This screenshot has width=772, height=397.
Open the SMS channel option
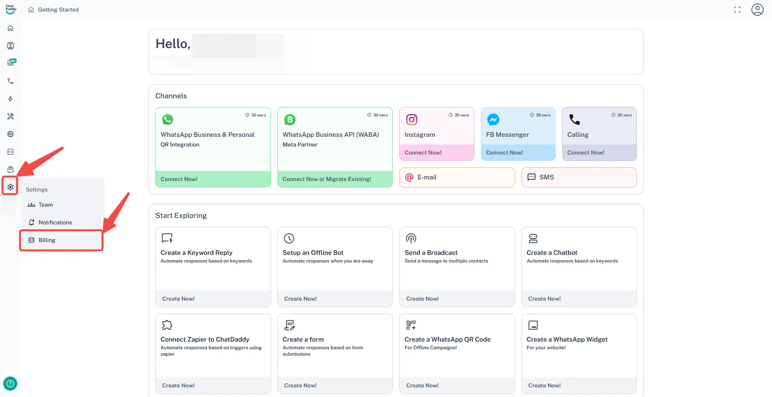[579, 177]
